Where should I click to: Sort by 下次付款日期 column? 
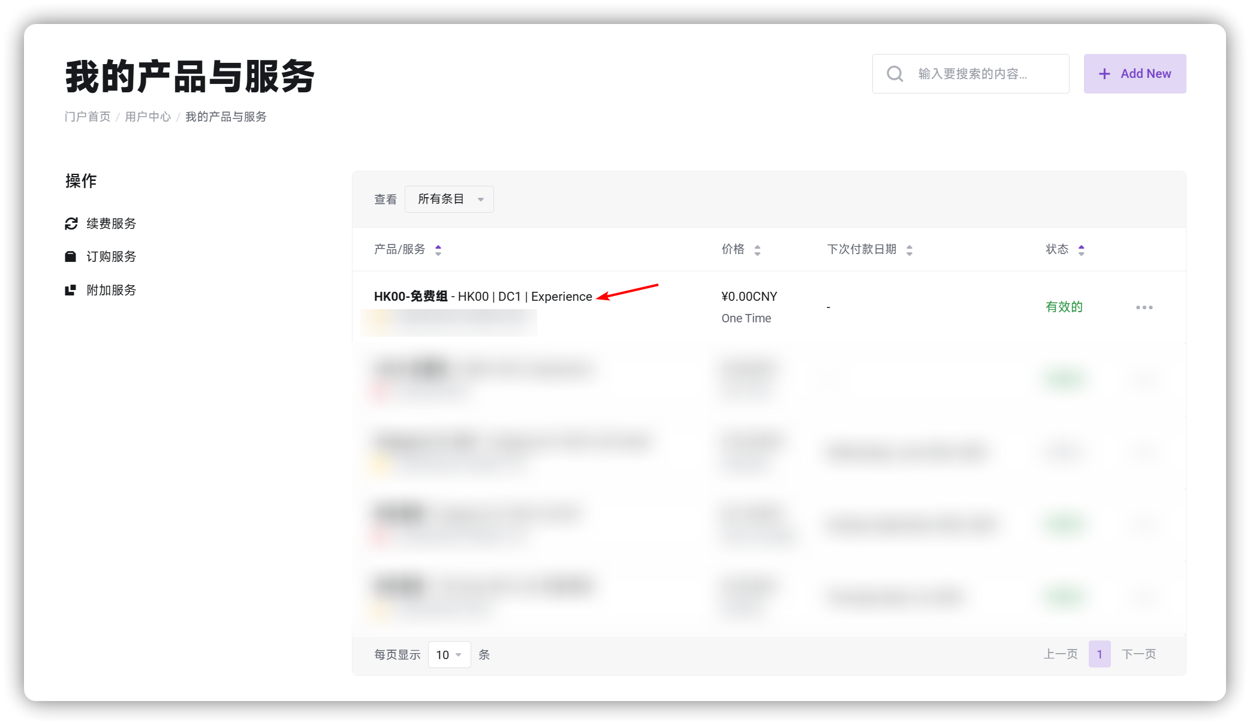point(870,249)
